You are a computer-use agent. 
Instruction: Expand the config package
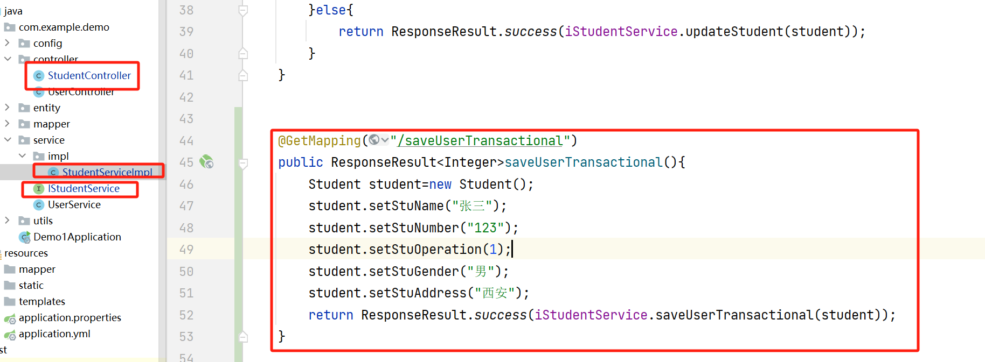[x=7, y=42]
